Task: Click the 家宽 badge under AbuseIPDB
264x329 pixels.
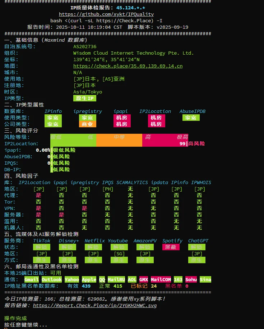Action: (191, 118)
